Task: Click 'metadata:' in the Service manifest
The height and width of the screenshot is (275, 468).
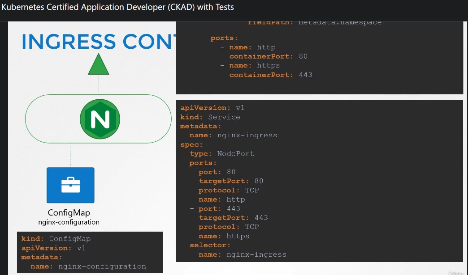Action: pyautogui.click(x=201, y=126)
